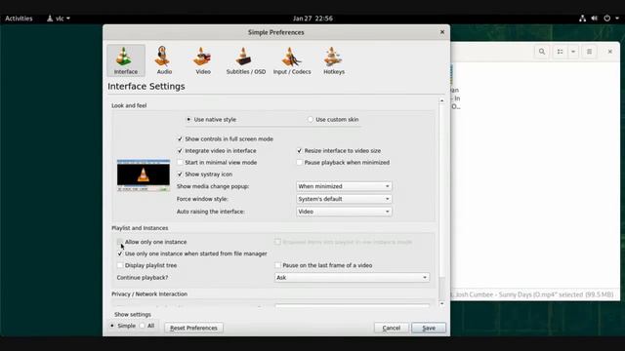Select All under Show settings
The image size is (625, 351).
[x=147, y=326]
